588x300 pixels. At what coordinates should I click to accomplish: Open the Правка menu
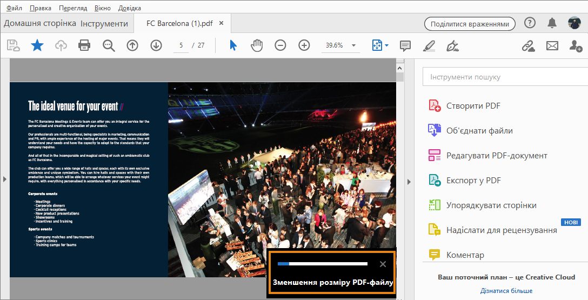(x=40, y=8)
